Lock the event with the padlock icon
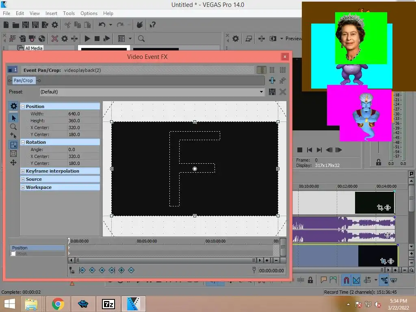Image resolution: width=416 pixels, height=312 pixels. 310,280
